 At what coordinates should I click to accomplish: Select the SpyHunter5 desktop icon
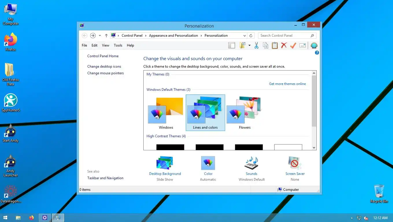coord(11,103)
